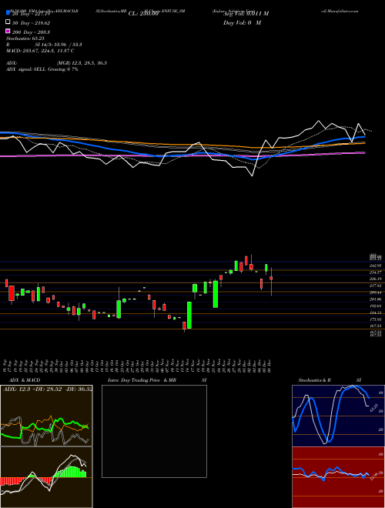Image resolution: width=385 pixels, height=508 pixels.
Task: Click the RSI and MGR values line under Stochastics
Action: 44,45
